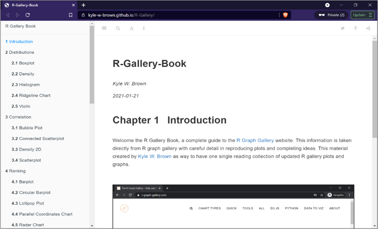The image size is (378, 229).
Task: Click the information i icon
Action: pos(144,28)
